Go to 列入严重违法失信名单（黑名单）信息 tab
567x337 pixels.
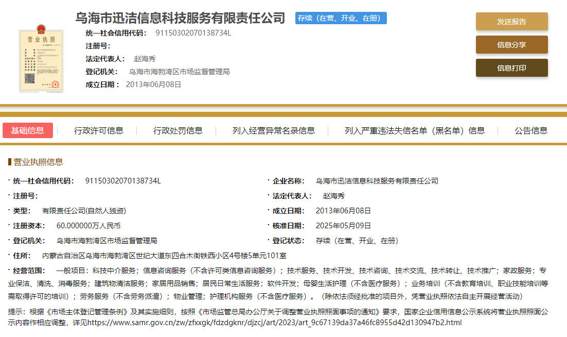point(415,131)
